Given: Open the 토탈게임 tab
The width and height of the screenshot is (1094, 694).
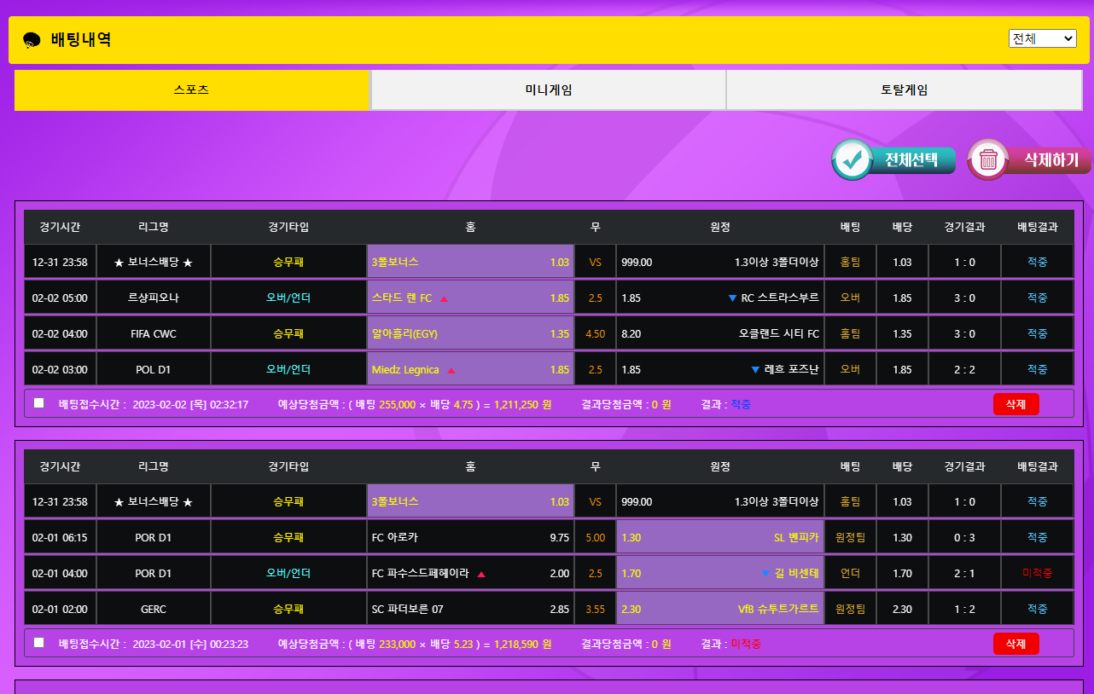Looking at the screenshot, I should tap(904, 90).
